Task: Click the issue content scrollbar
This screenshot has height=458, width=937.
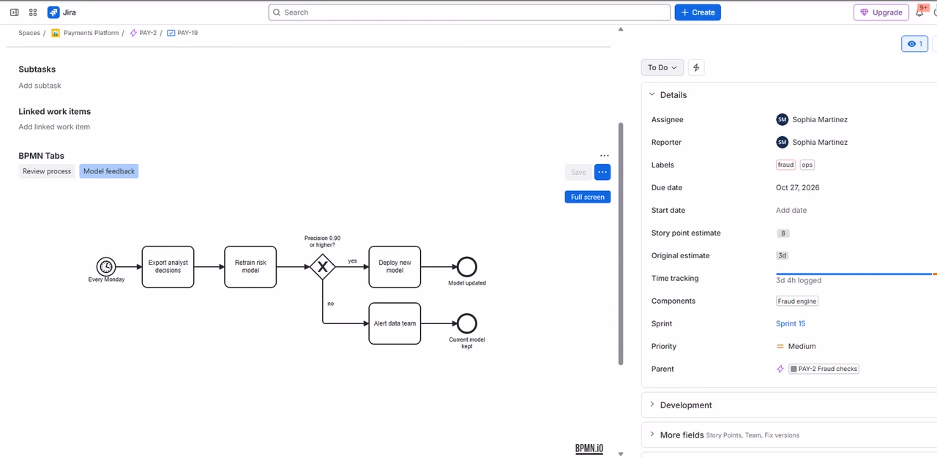Action: tap(621, 244)
